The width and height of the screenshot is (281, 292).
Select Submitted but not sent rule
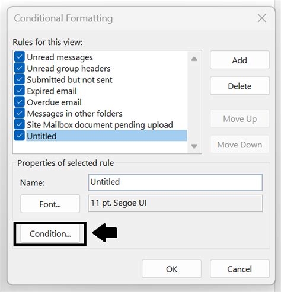pos(69,80)
